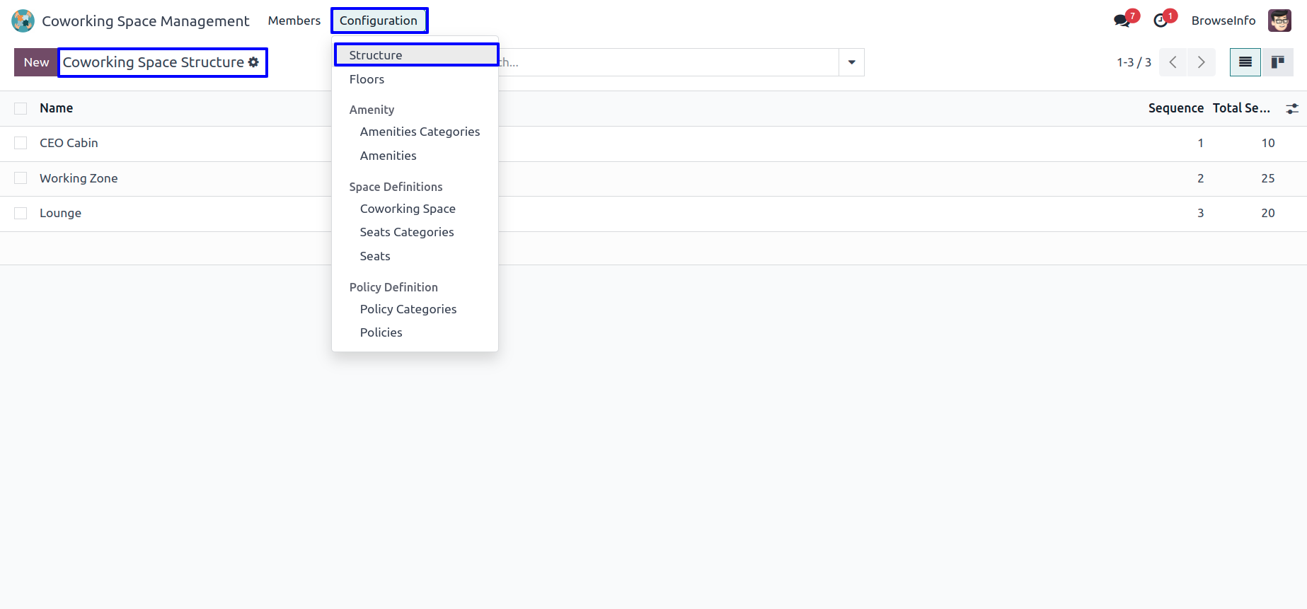Screen dimensions: 1307x609
Task: Click the New button
Action: coord(36,62)
